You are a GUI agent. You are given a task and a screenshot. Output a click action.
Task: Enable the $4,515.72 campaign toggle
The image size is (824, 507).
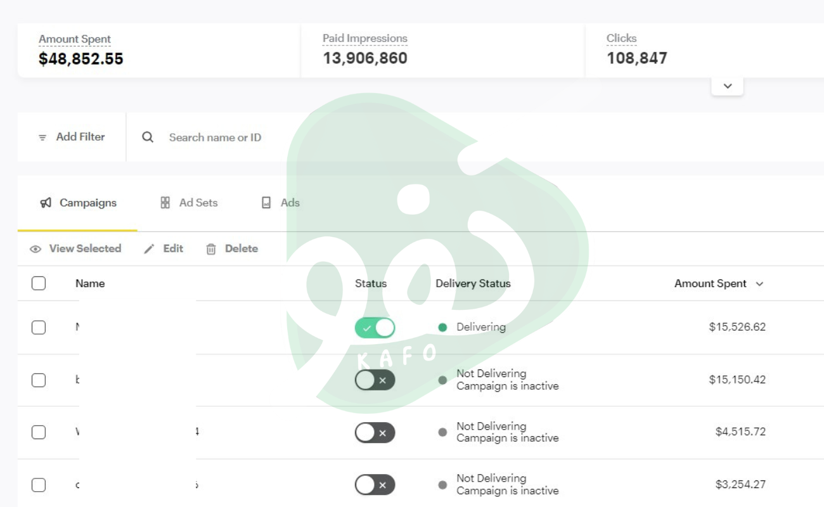click(375, 433)
